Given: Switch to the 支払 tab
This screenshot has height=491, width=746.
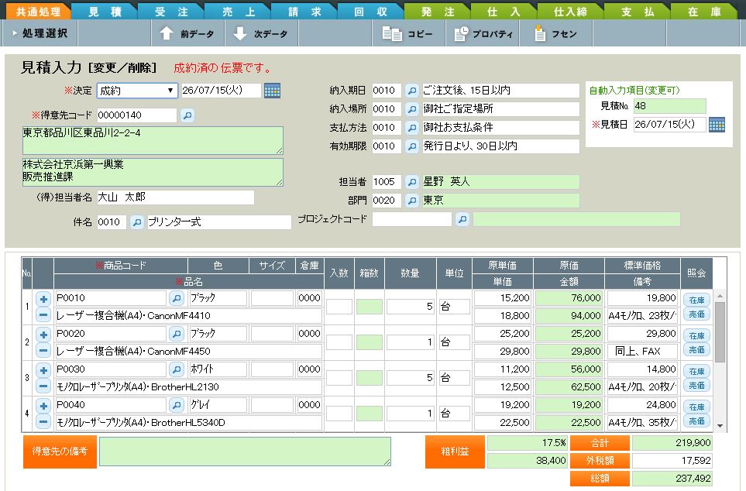Looking at the screenshot, I should [x=638, y=11].
